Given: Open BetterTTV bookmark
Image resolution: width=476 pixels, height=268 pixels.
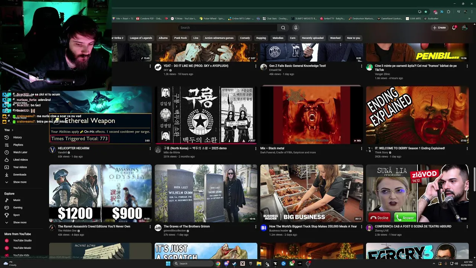Looking at the screenshot, I should coord(332,18).
